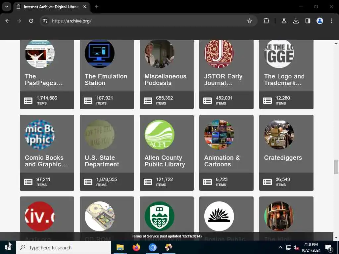The image size is (339, 254).
Task: Open the Terms of Service notice
Action: click(x=167, y=236)
